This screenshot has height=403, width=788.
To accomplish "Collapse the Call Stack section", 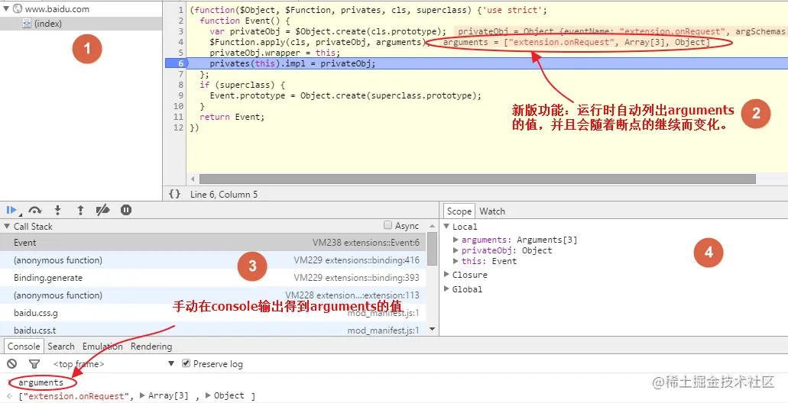I will pos(7,227).
